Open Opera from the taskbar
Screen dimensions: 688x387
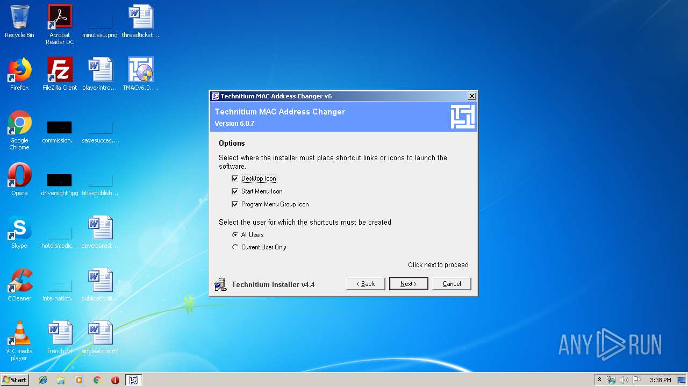click(115, 380)
